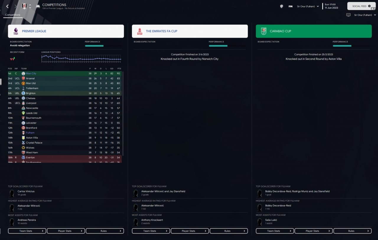Click Carlos Vinicius player silhouette
This screenshot has width=378, height=240.
coord(12,193)
